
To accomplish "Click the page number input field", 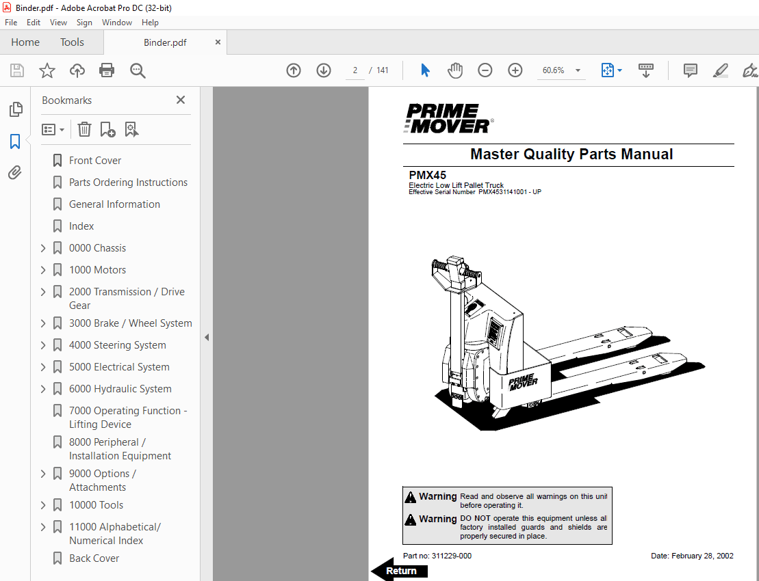I will point(355,70).
